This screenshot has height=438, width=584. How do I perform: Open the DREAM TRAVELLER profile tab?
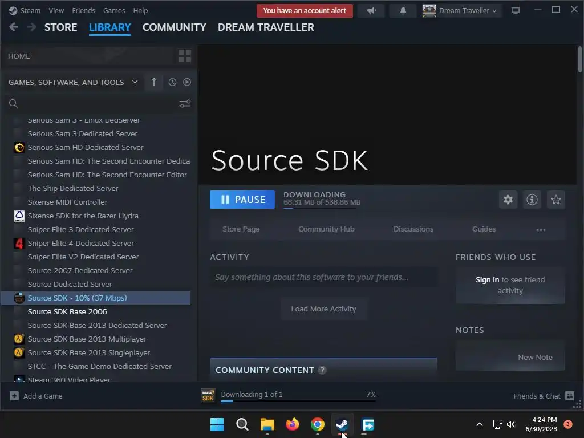click(266, 27)
